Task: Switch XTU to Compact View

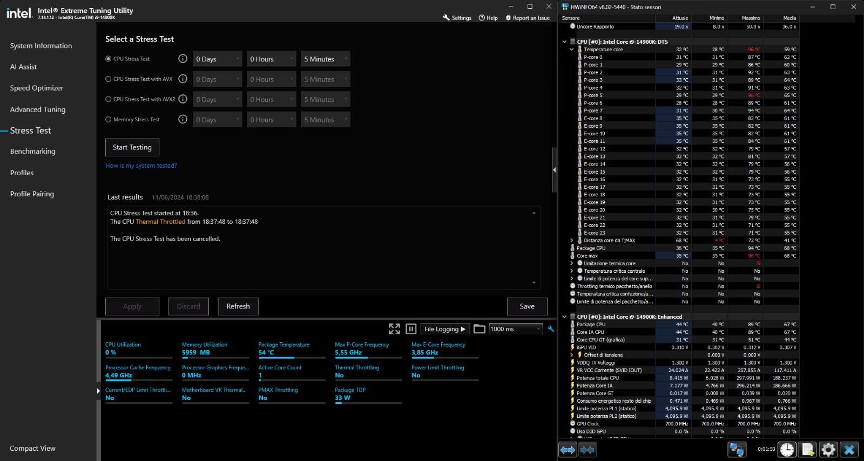Action: click(x=32, y=449)
